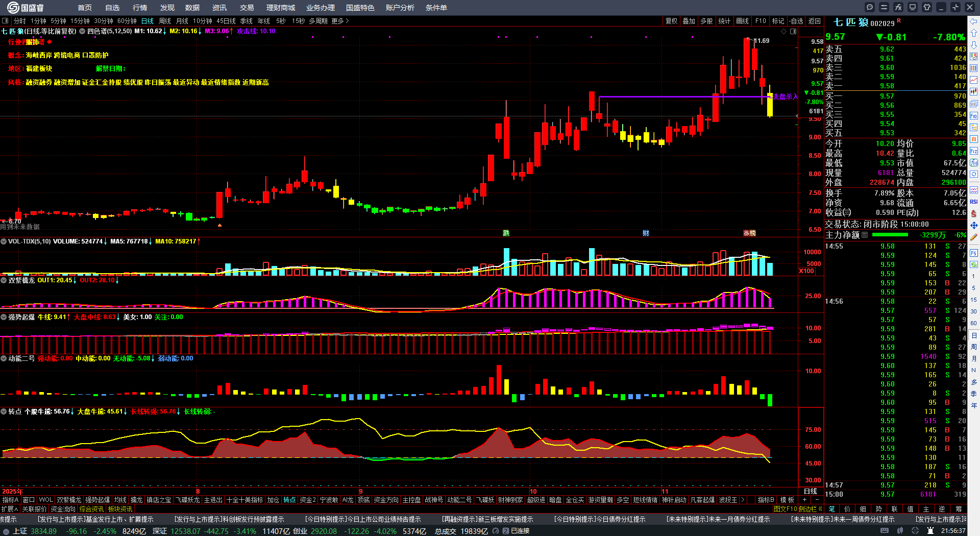Viewport: 980px width, 536px height.
Task: Click the 返回 back button
Action: [815, 21]
